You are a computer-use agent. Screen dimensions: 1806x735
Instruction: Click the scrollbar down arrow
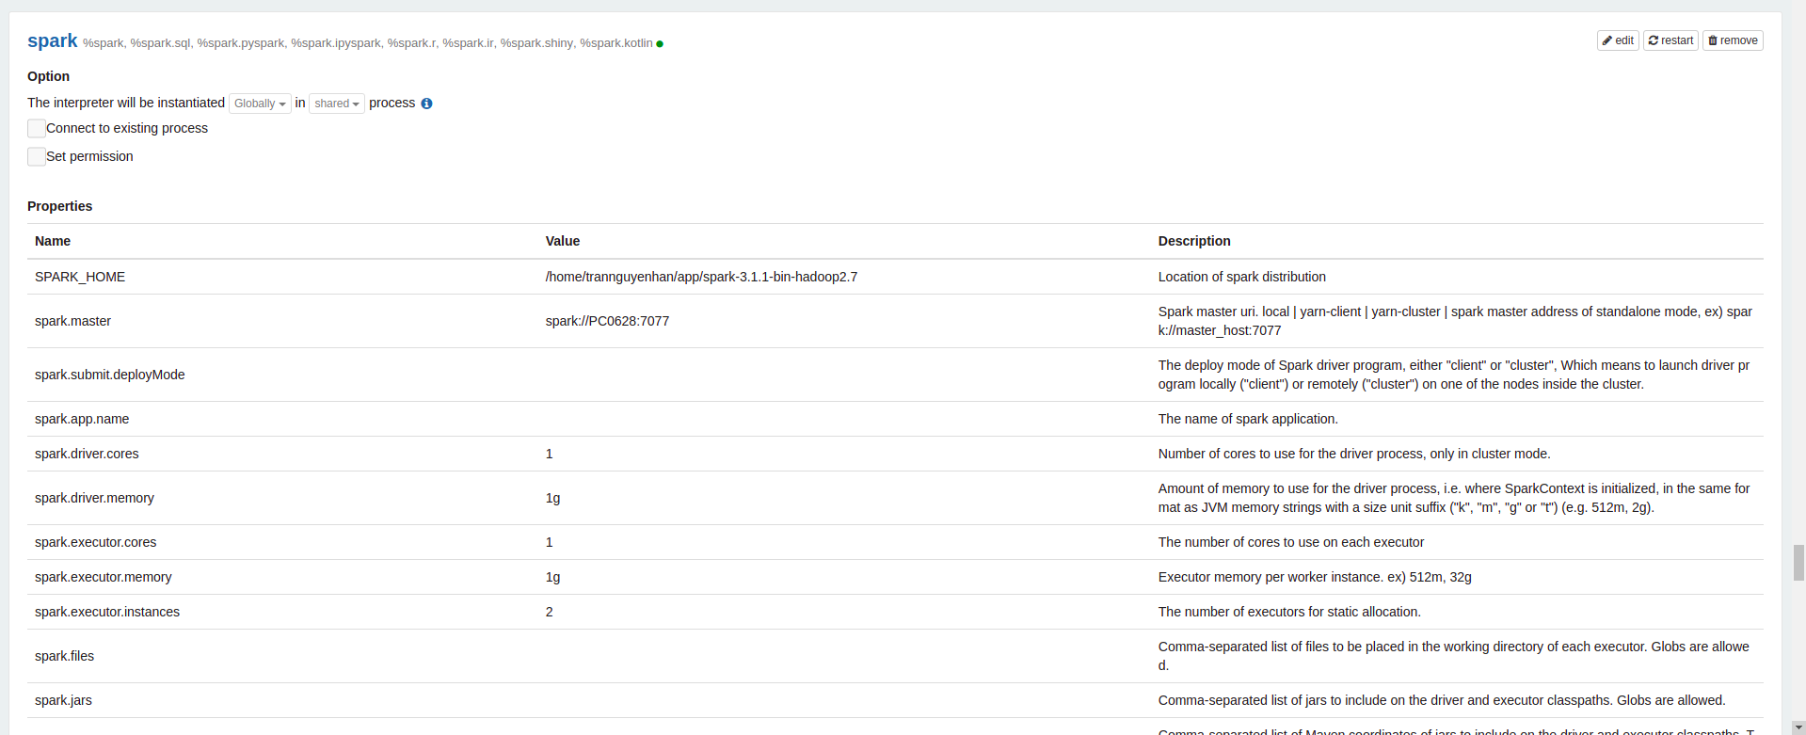tap(1798, 727)
